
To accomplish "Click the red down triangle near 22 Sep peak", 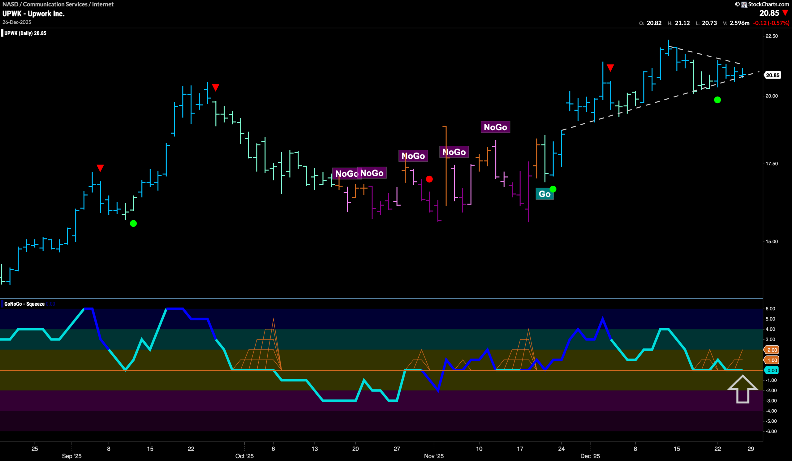I will click(215, 87).
